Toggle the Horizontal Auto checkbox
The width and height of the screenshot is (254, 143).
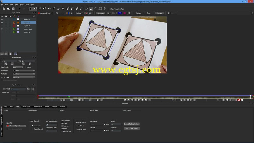tap(104, 124)
